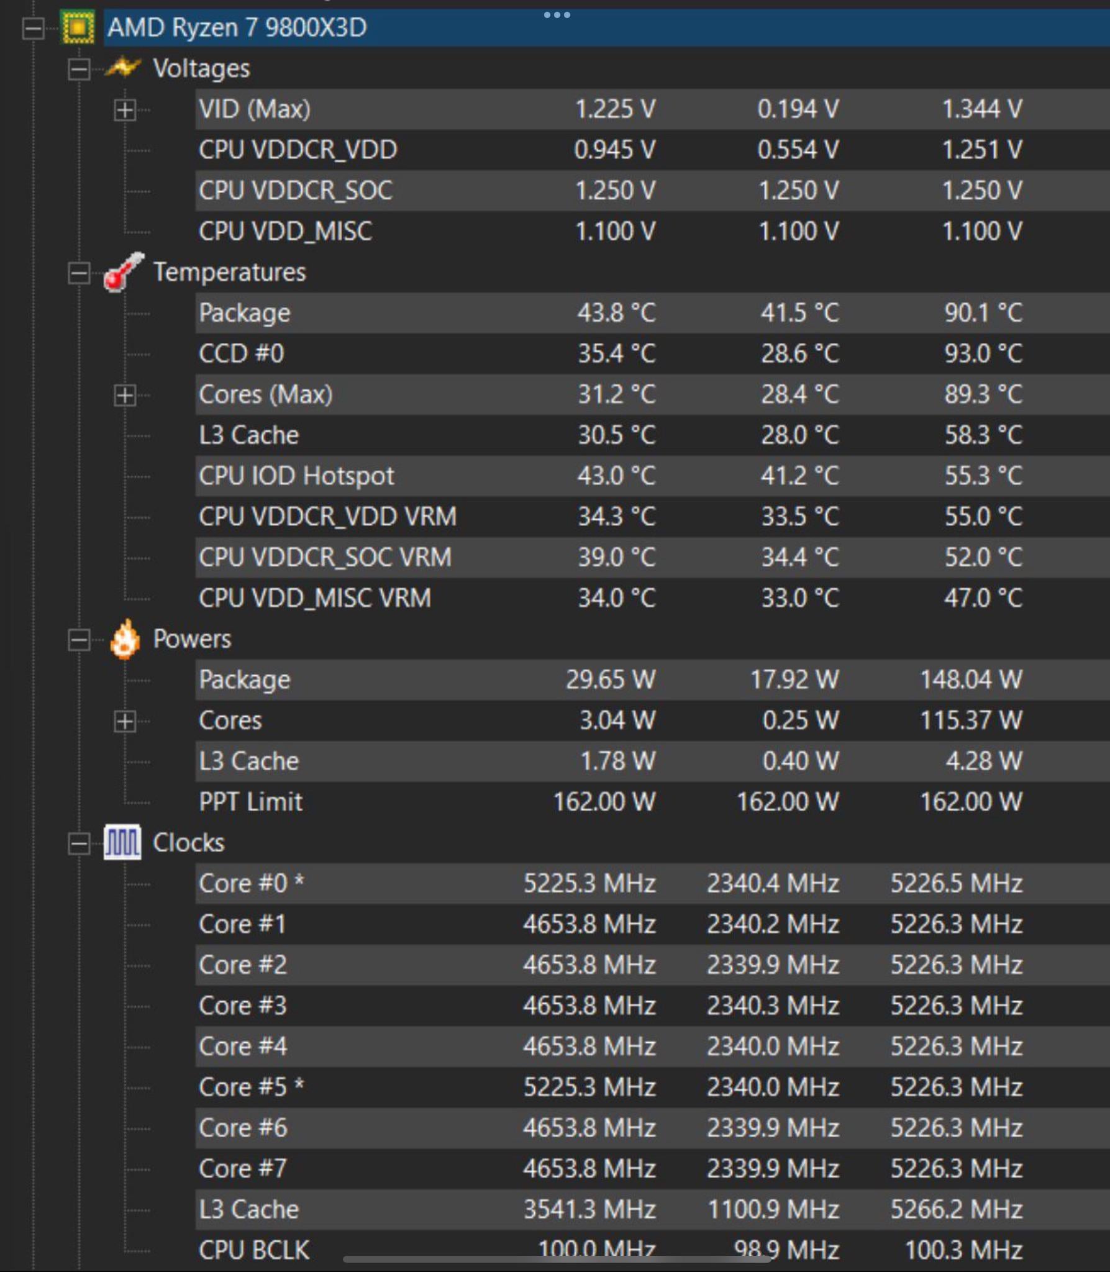Screen dimensions: 1110x1272
Task: Click the Temperatures thermometer icon
Action: pyautogui.click(x=124, y=272)
